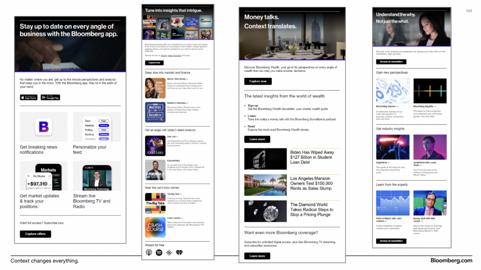Image resolution: width=481 pixels, height=270 pixels.
Task: Open the Masters in Business podcast artwork
Action: pyautogui.click(x=155, y=112)
